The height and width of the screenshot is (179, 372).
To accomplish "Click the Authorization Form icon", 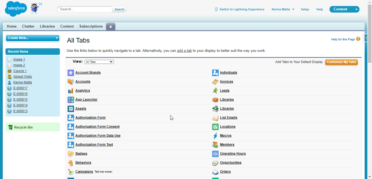I will click(x=71, y=118).
